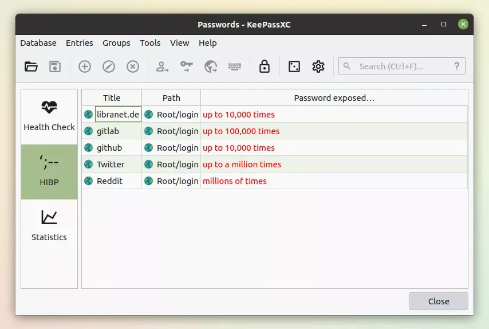Image resolution: width=489 pixels, height=329 pixels.
Task: Copy password using the key icon
Action: [187, 66]
